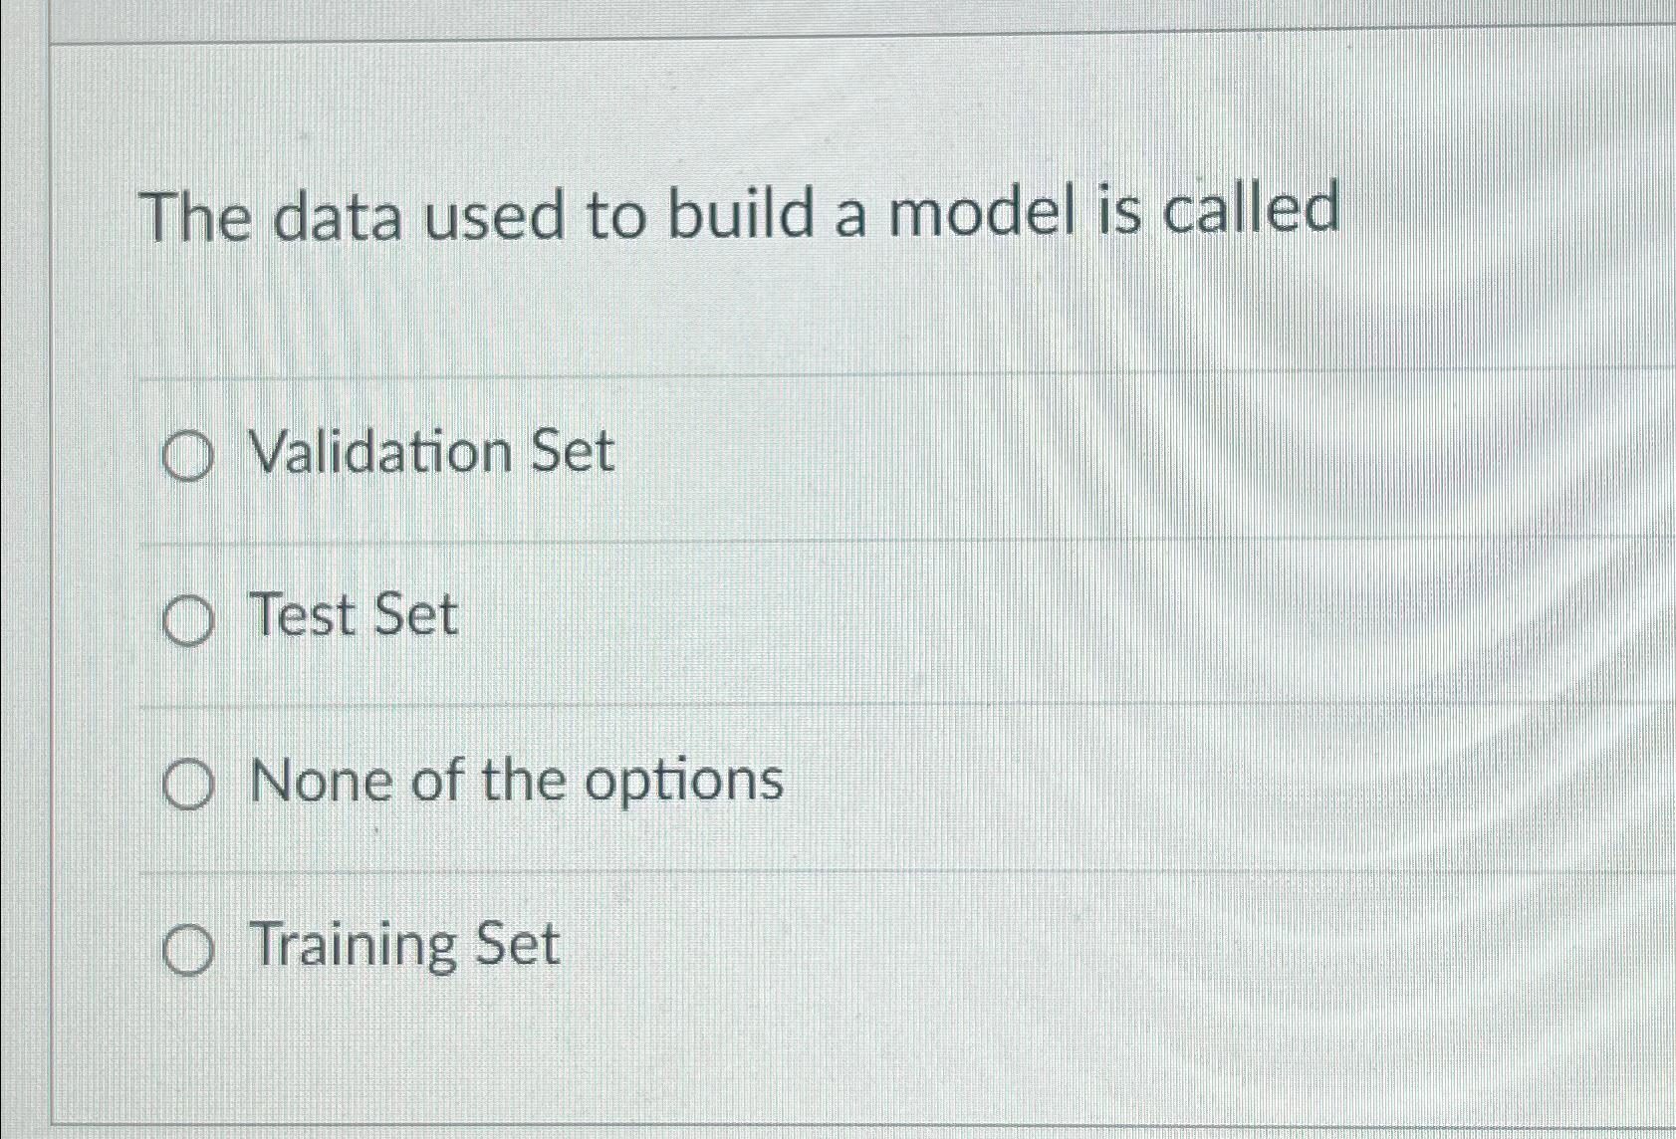Screen dimensions: 1676x1139
Task: Click the circle next to Training Set
Action: [x=189, y=951]
